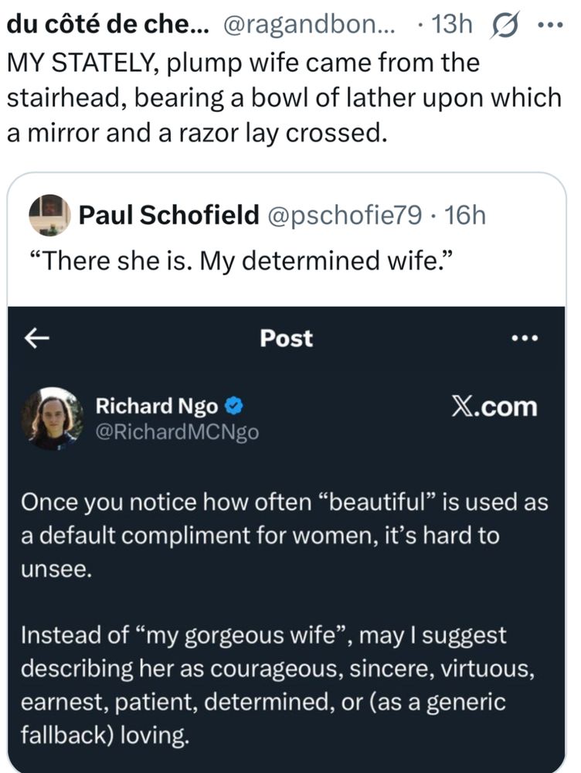Select the Post header tab label
Screen dimensions: 581x773
point(285,338)
